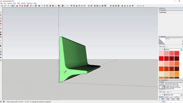The width and height of the screenshot is (183, 103).
Task: Open the Window menu
Action: click(23, 3)
